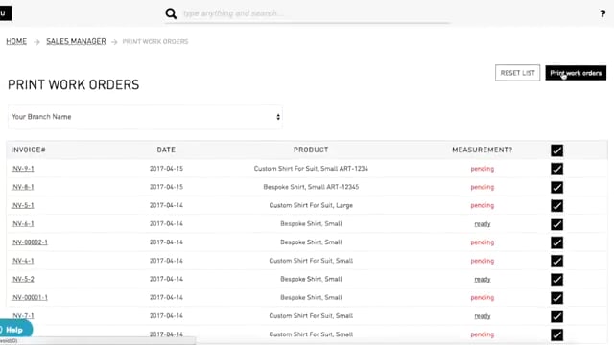The image size is (614, 345).
Task: Click "Bespoke Shirt, Small ART-12345"
Action: [x=311, y=187]
